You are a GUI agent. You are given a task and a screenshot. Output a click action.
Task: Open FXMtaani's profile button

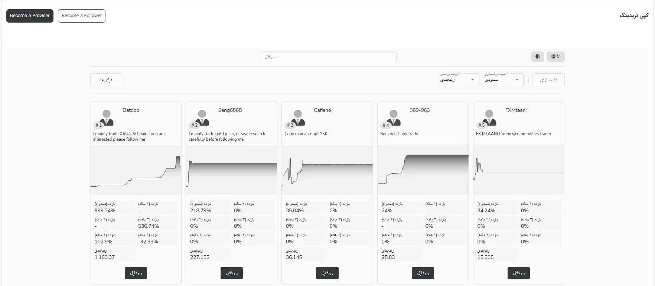tap(518, 273)
